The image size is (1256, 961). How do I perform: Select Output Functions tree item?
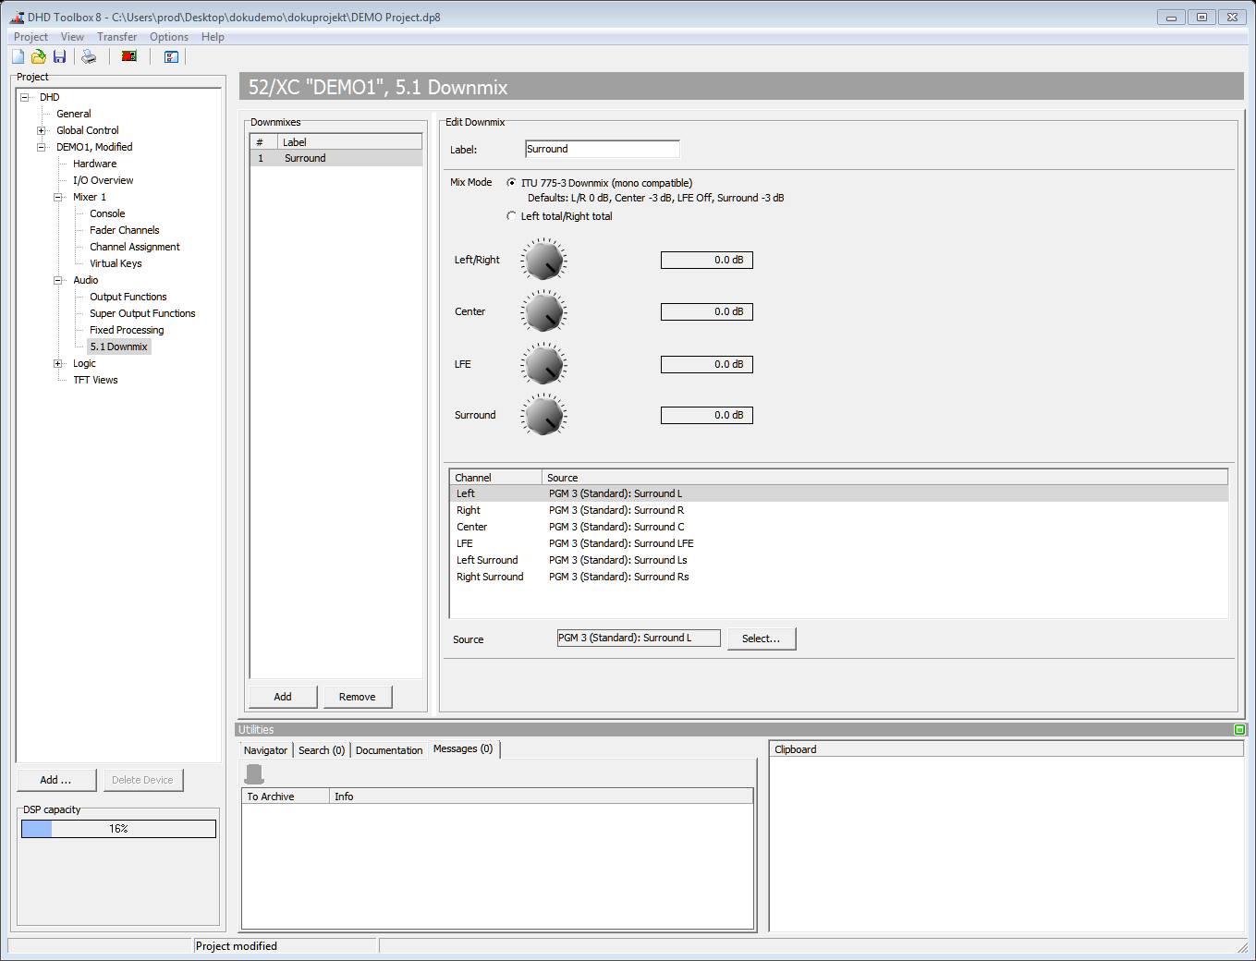coord(128,297)
